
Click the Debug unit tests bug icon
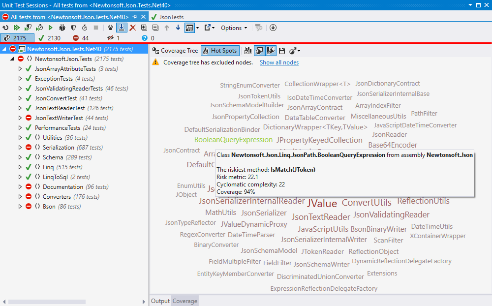[x=62, y=28]
